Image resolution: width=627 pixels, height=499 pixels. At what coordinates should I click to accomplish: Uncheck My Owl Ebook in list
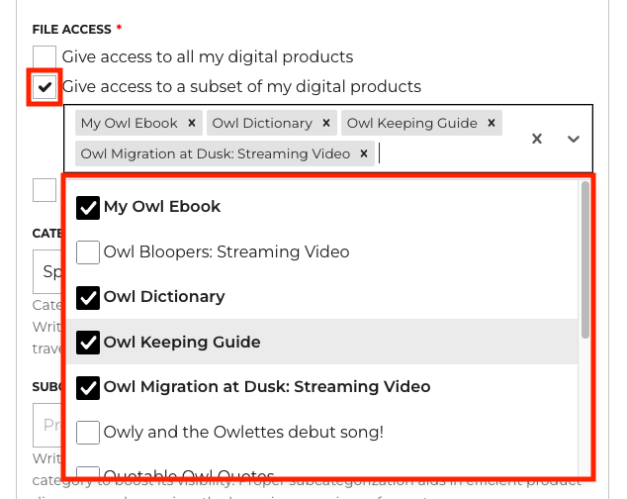[x=88, y=207]
